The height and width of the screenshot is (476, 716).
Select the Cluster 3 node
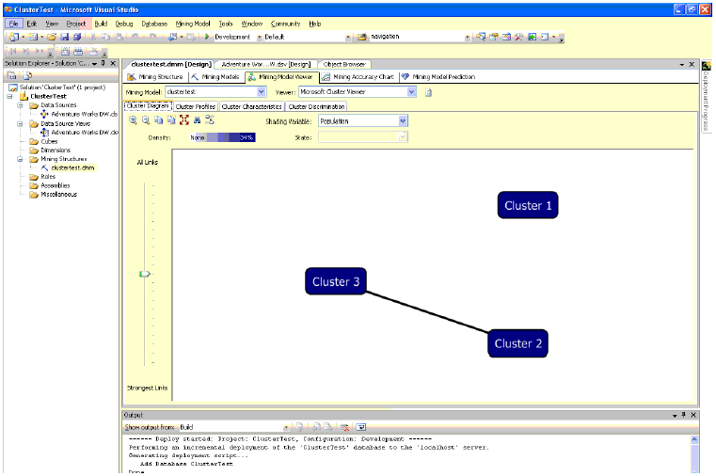click(x=336, y=281)
